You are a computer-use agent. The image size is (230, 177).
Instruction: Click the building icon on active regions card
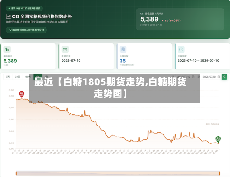pyautogui.click(x=123, y=50)
